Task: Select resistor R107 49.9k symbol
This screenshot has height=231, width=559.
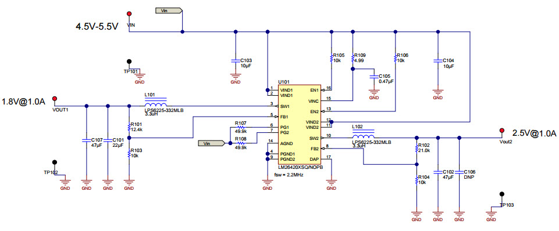Action: coord(241,127)
